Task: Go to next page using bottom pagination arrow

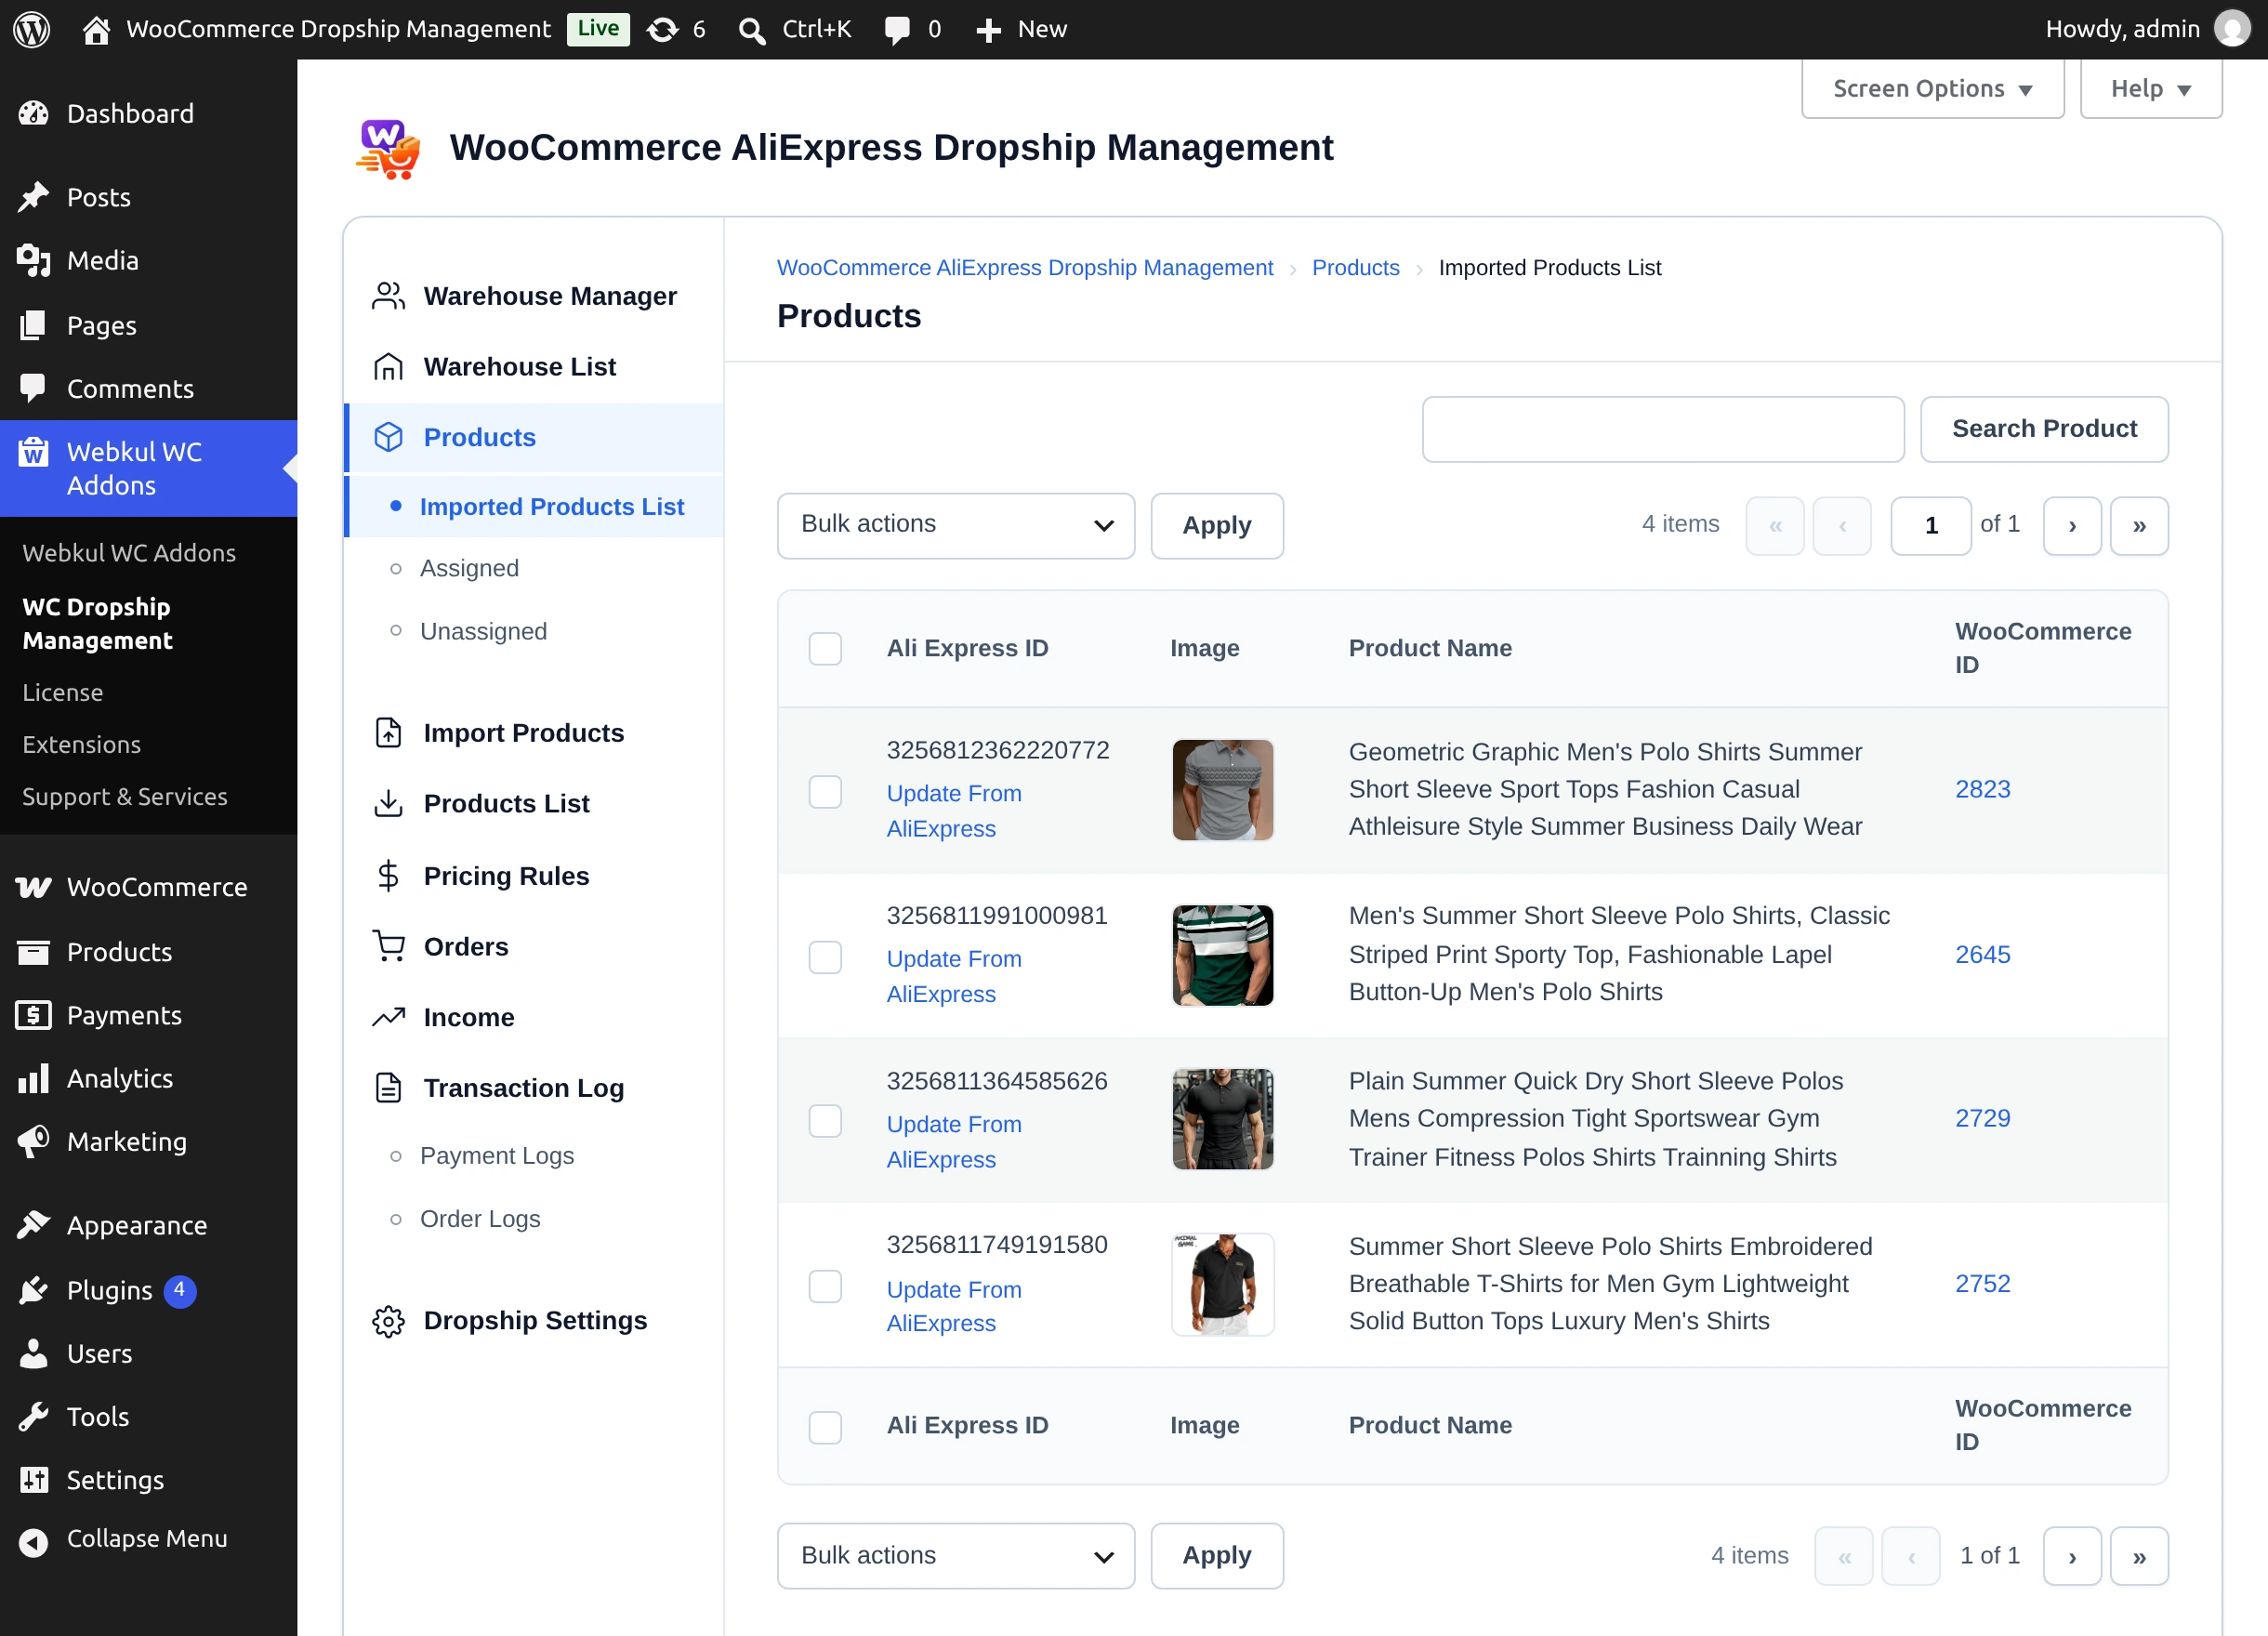Action: click(x=2071, y=1556)
